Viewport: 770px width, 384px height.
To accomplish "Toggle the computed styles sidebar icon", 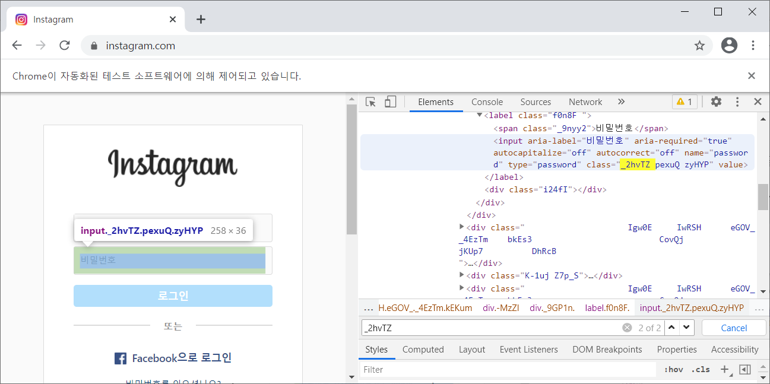I will point(745,369).
